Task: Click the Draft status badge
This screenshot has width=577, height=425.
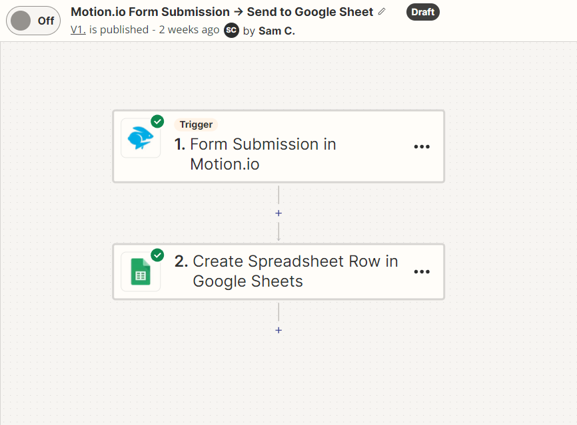Action: pyautogui.click(x=423, y=12)
